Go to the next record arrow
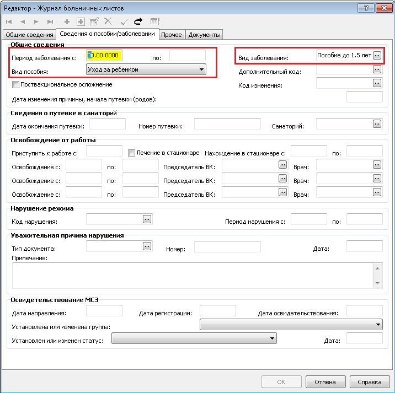Image resolution: width=395 pixels, height=393 pixels. tap(36, 21)
